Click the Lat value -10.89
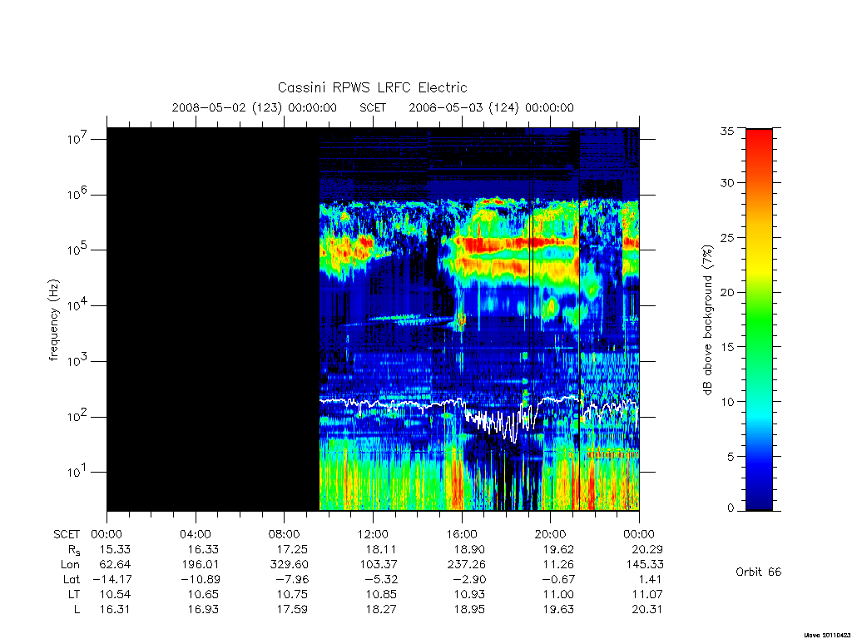The width and height of the screenshot is (852, 639). pos(200,580)
